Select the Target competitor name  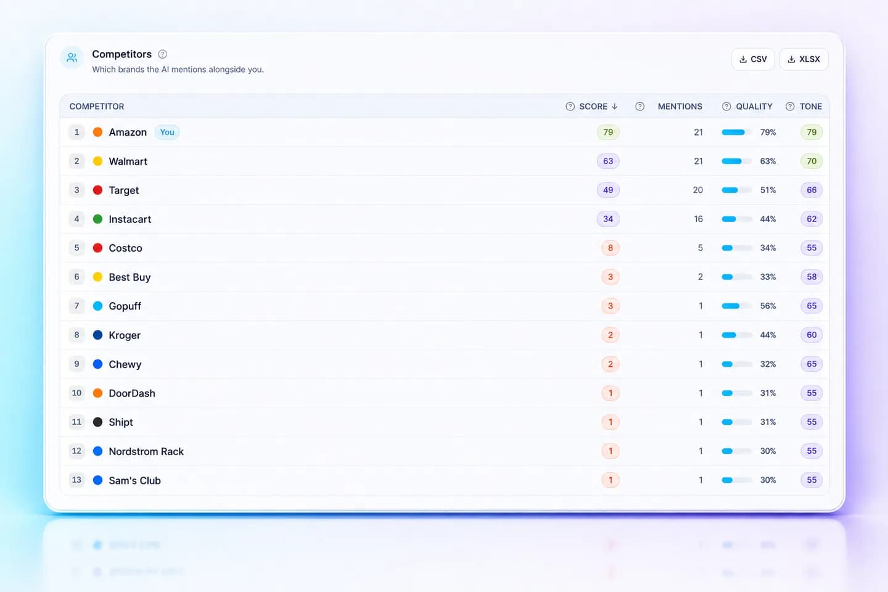(x=124, y=190)
